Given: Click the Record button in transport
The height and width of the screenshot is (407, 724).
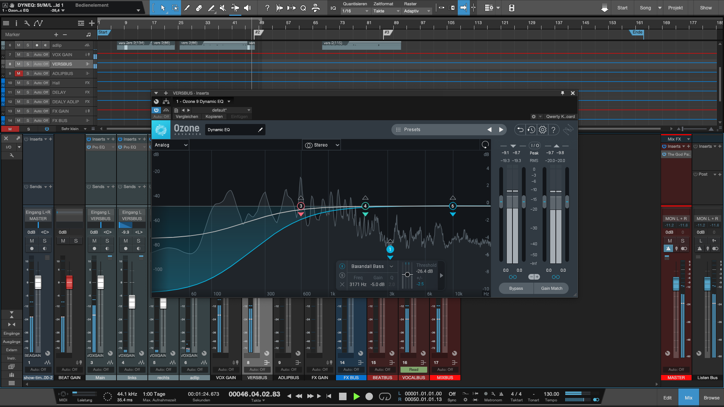Looking at the screenshot, I should click(369, 396).
